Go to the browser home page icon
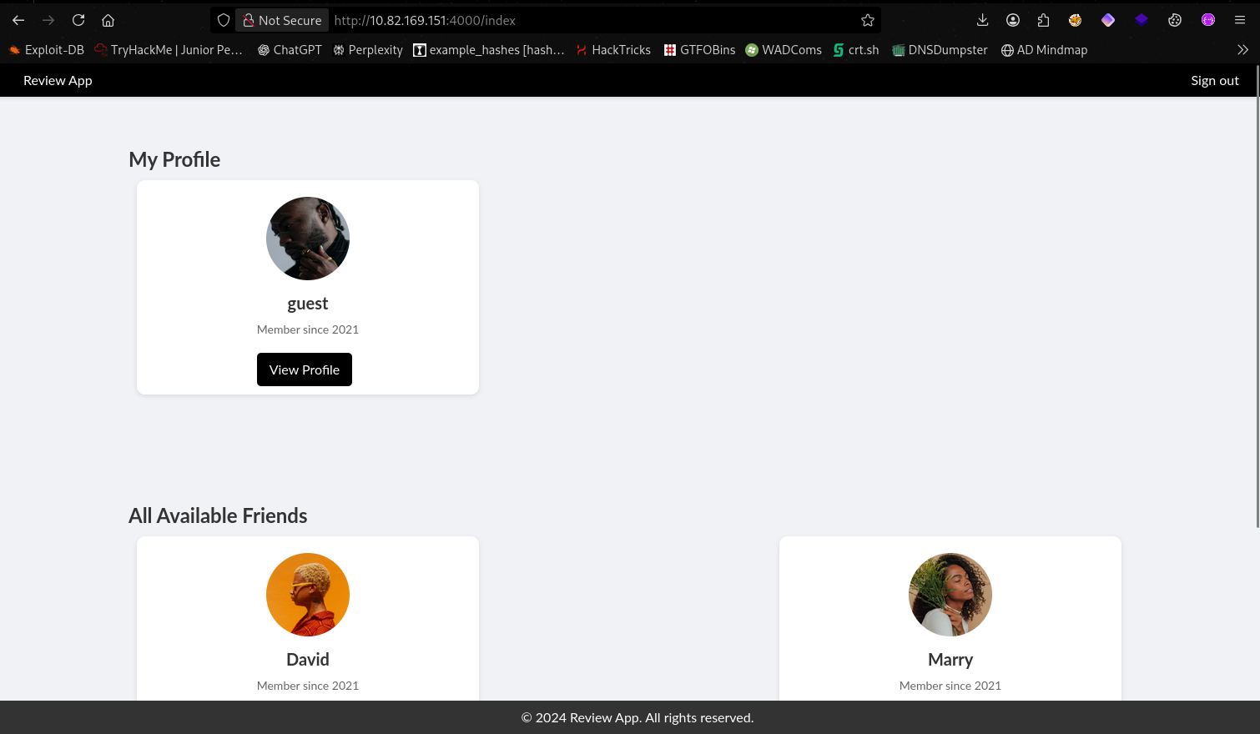 [x=108, y=20]
